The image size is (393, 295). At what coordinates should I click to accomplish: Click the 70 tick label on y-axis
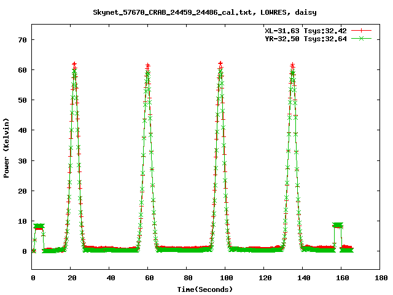pyautogui.click(x=23, y=40)
